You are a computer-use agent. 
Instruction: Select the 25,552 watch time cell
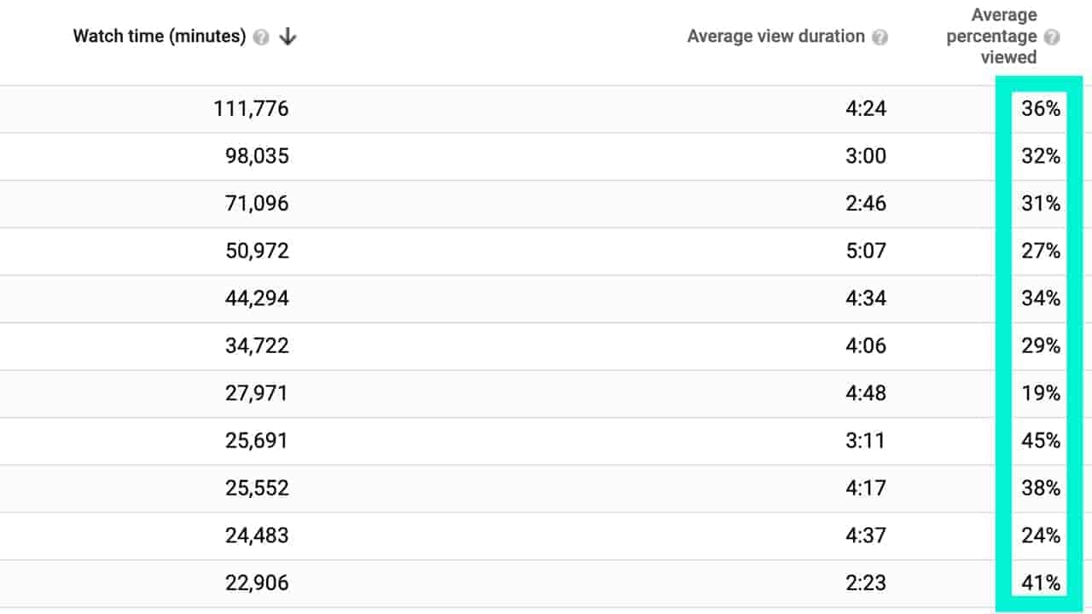pyautogui.click(x=258, y=488)
